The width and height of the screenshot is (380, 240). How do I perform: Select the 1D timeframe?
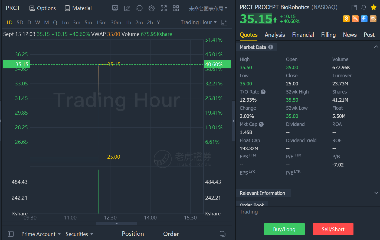(9, 22)
